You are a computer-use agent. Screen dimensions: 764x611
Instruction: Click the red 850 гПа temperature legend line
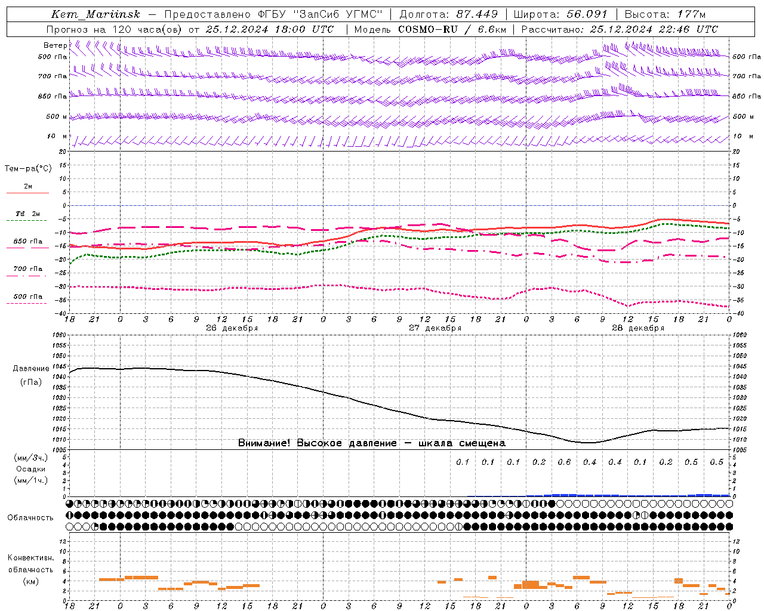(x=28, y=247)
